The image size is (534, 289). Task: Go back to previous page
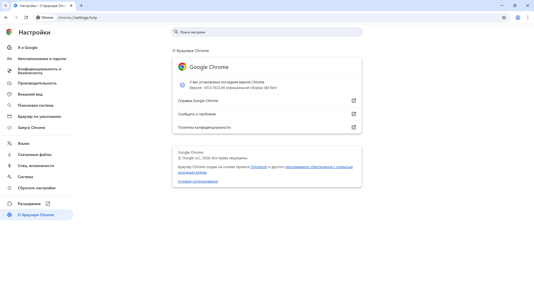[x=6, y=18]
